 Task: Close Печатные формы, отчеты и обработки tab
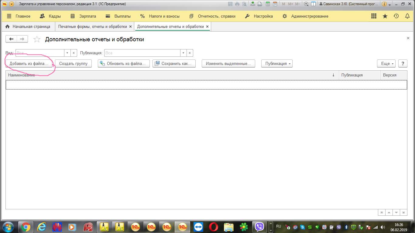[x=131, y=27]
